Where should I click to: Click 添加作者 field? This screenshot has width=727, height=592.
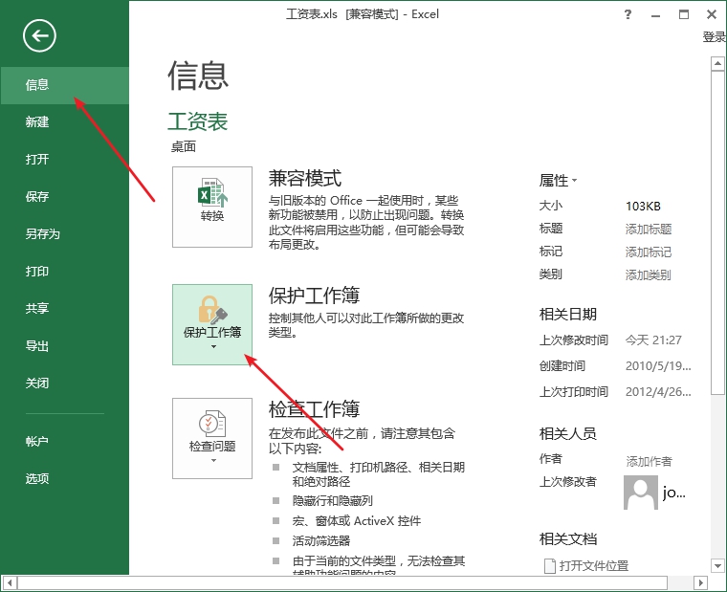[649, 461]
